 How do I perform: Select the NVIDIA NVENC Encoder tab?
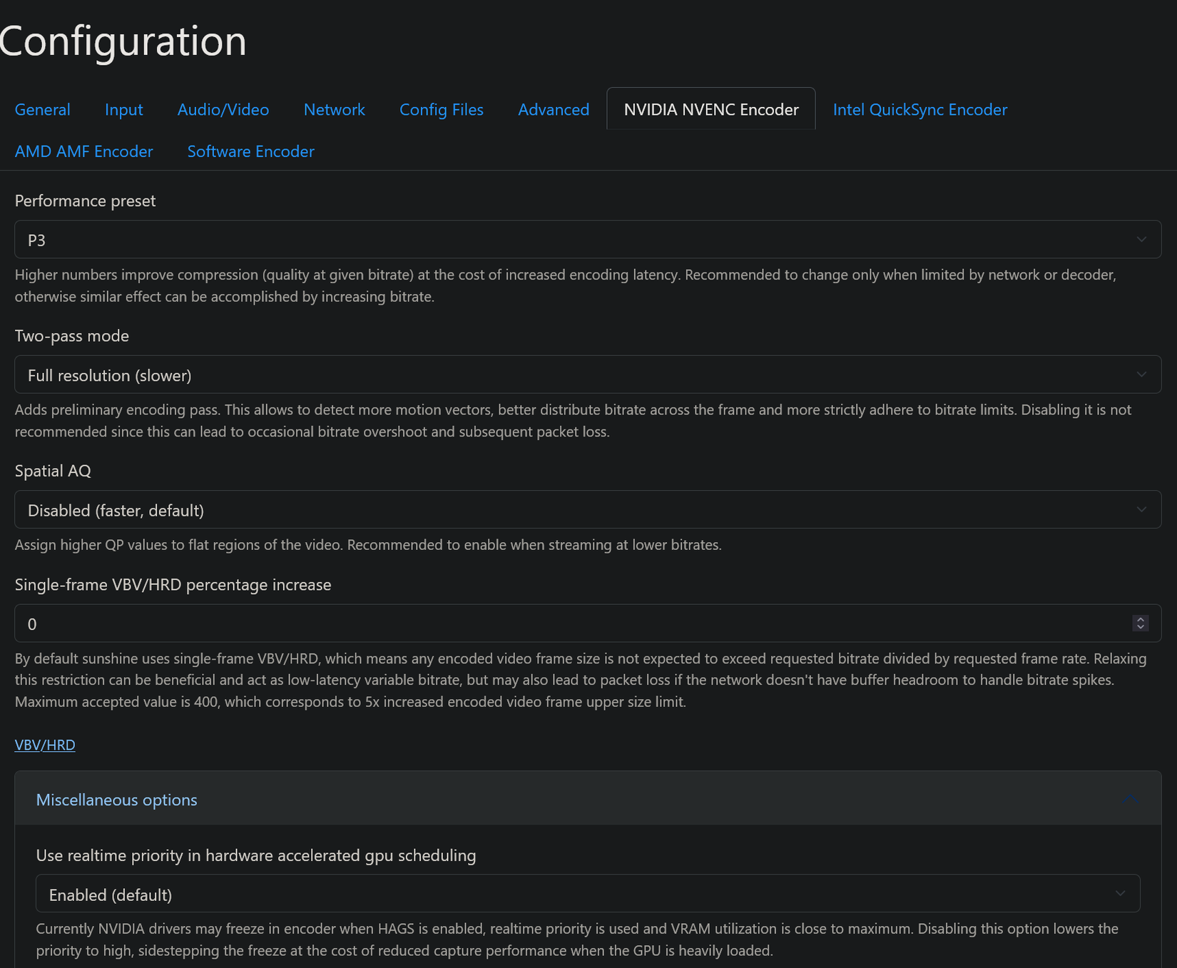[x=711, y=109]
